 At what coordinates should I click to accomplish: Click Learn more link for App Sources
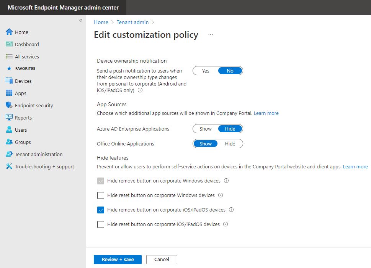coord(266,113)
